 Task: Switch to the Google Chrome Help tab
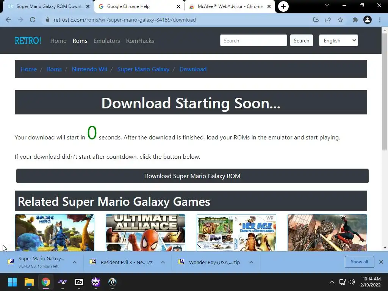click(139, 6)
